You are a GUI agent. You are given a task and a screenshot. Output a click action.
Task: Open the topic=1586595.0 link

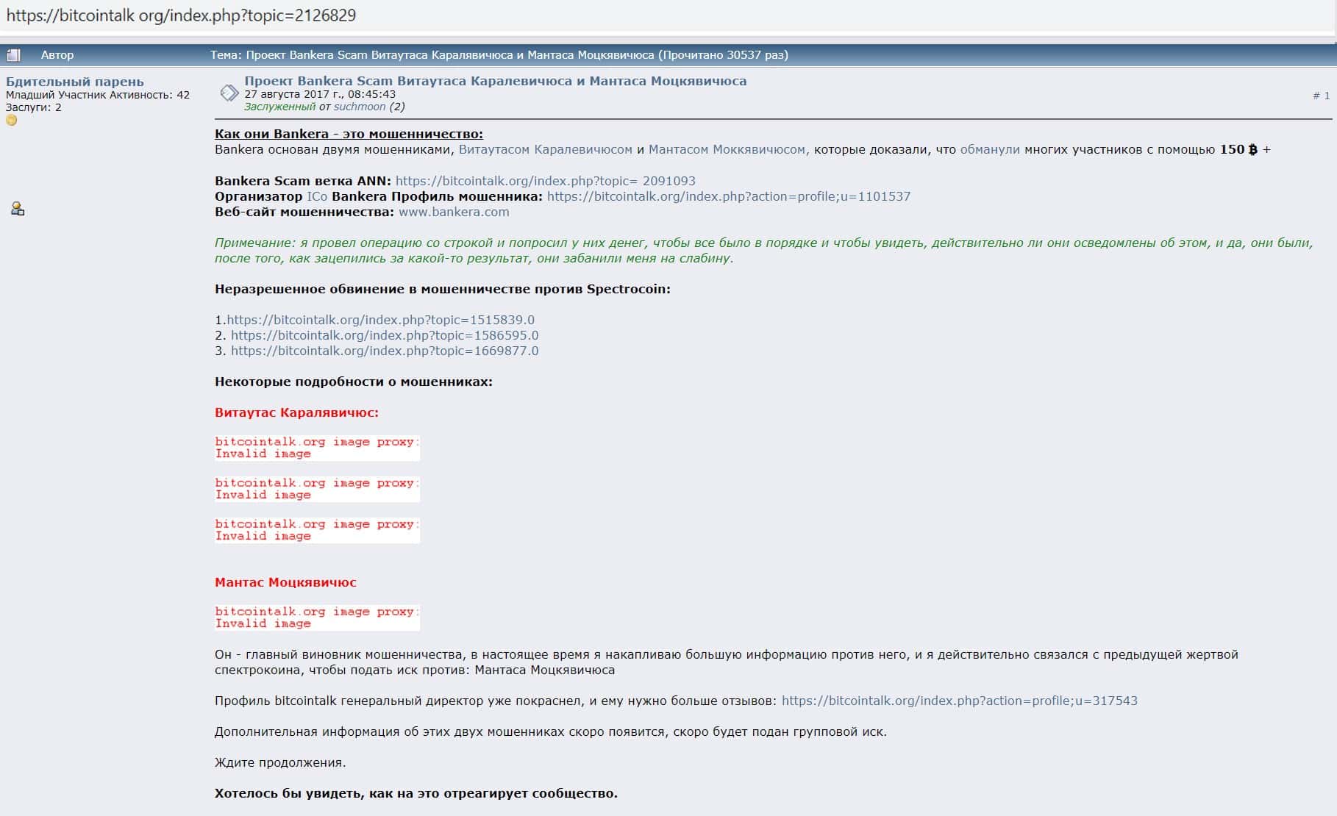point(385,335)
